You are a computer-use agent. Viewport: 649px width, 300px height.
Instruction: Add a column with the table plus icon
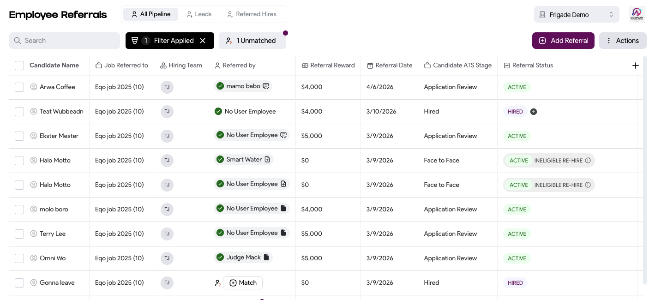tap(636, 66)
